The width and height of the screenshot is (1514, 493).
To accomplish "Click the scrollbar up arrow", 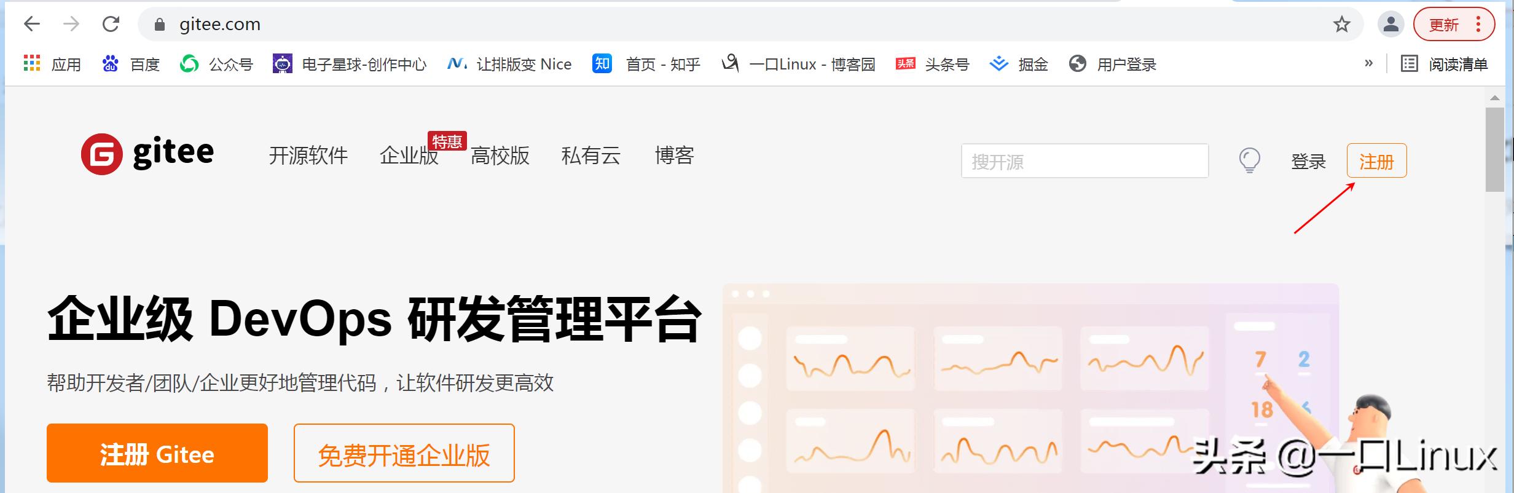I will [x=1494, y=98].
